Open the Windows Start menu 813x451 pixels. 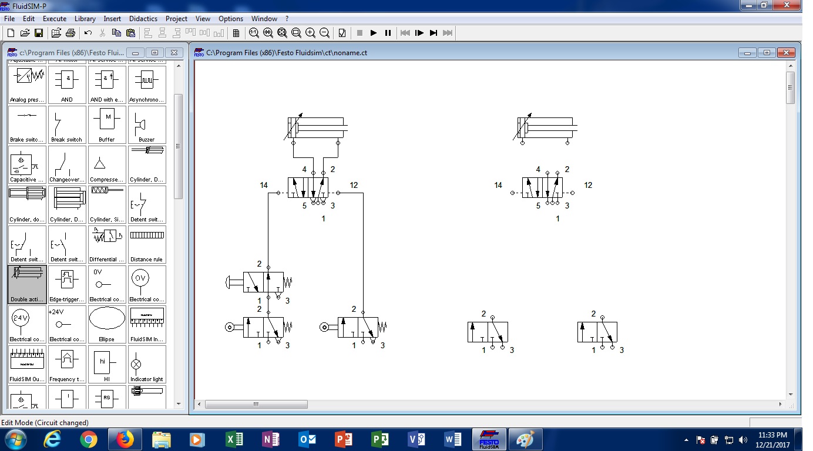(x=14, y=439)
